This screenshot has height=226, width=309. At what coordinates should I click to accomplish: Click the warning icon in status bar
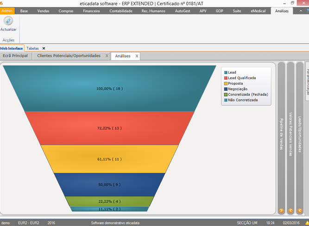click(307, 223)
